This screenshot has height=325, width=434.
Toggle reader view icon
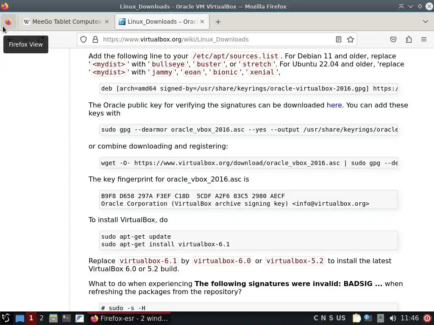coord(339,39)
